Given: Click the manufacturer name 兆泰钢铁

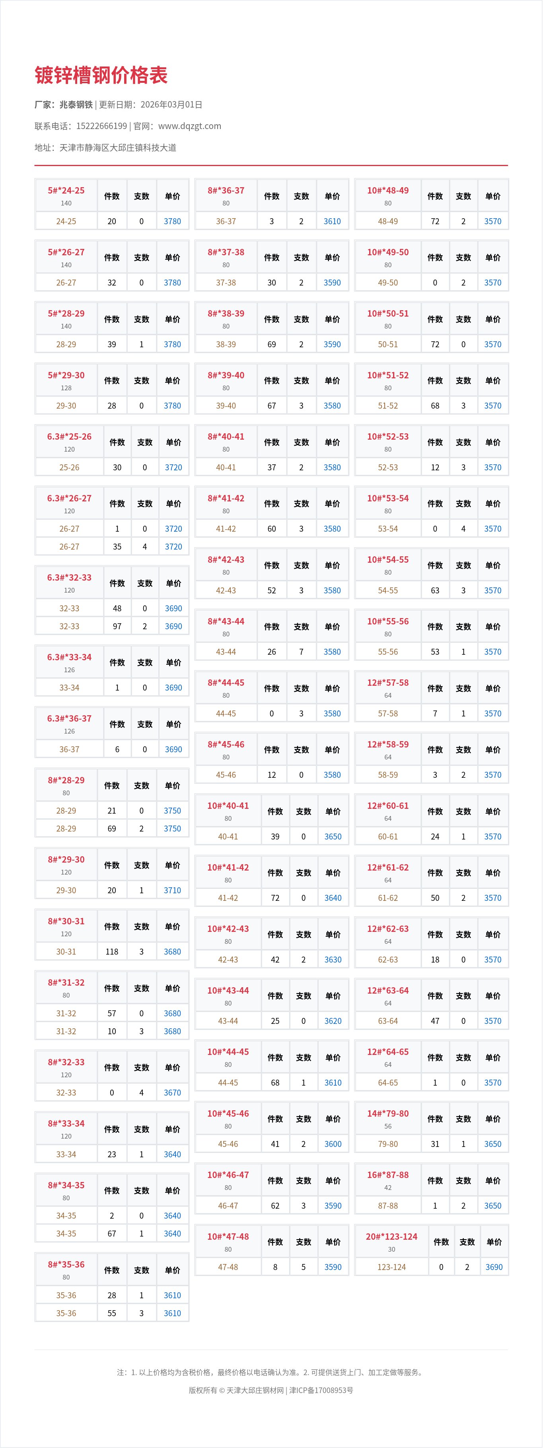Looking at the screenshot, I should pyautogui.click(x=76, y=105).
